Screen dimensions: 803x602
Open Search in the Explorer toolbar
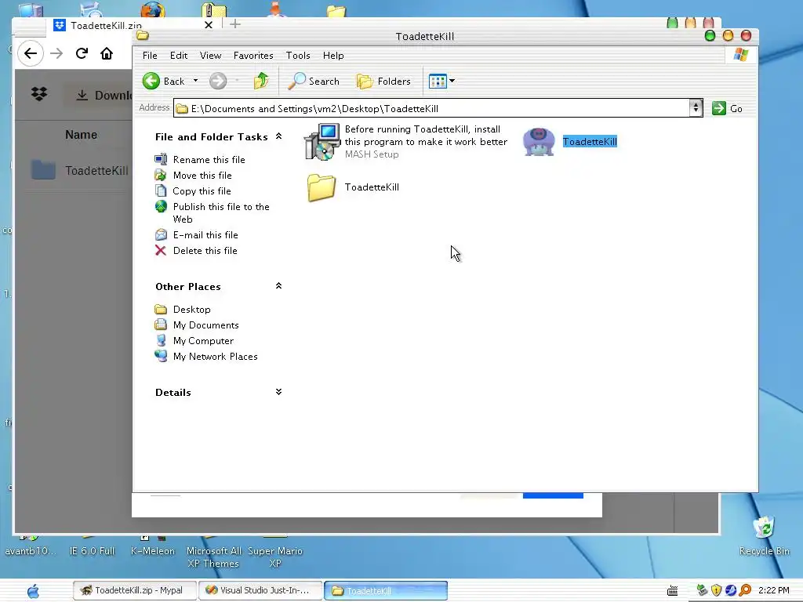tap(314, 81)
